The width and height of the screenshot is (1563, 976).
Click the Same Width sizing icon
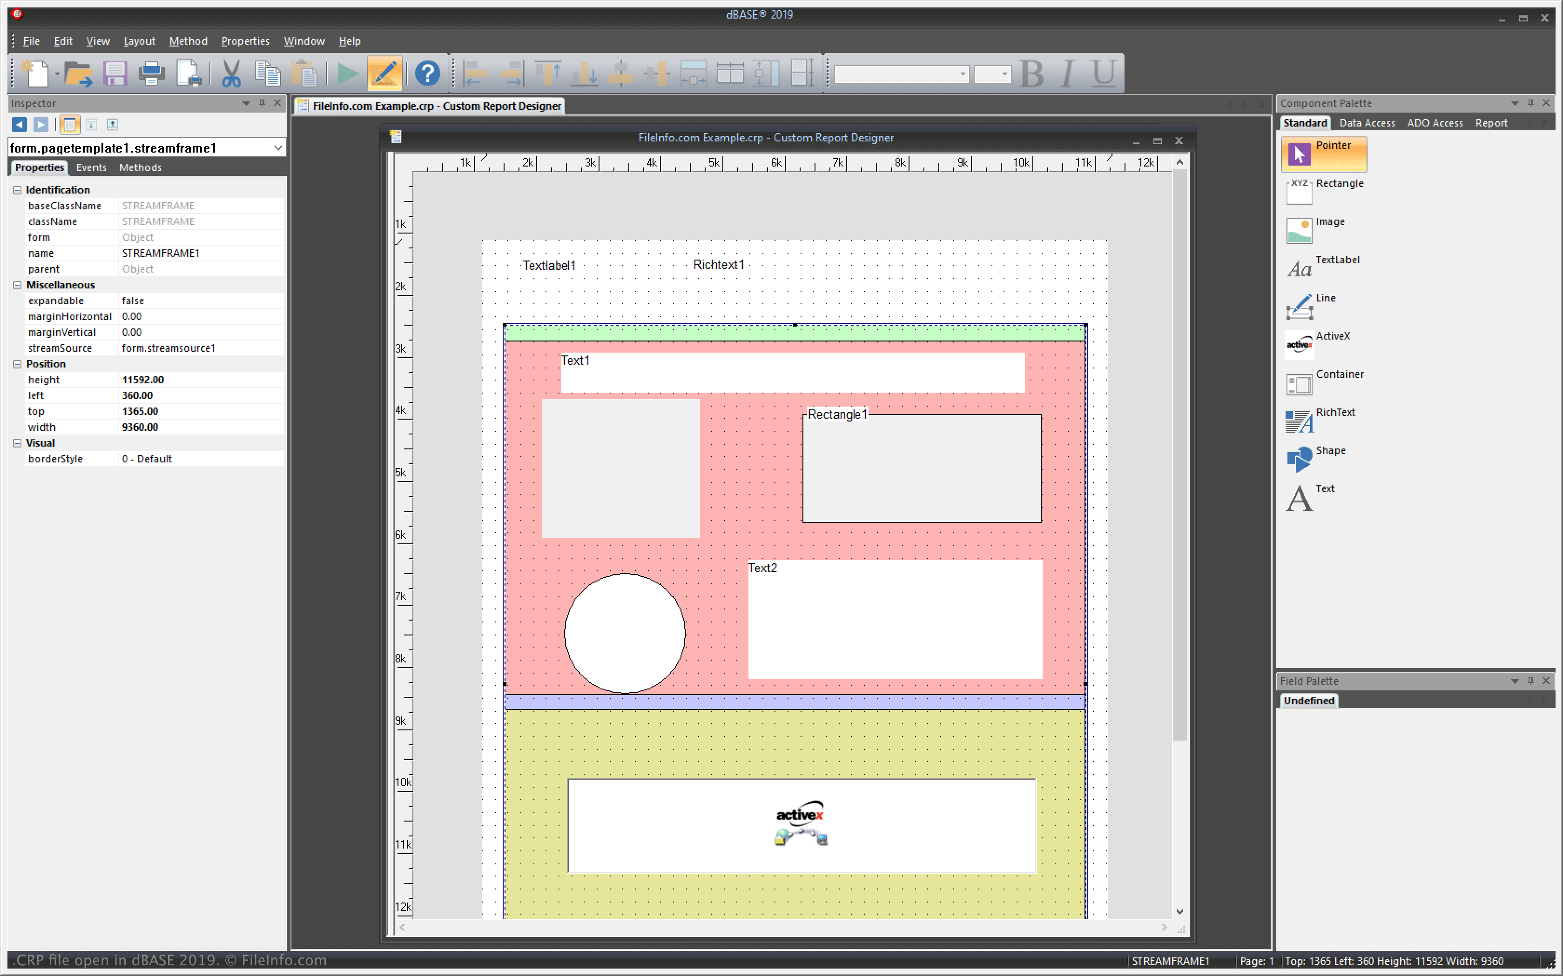coord(694,73)
